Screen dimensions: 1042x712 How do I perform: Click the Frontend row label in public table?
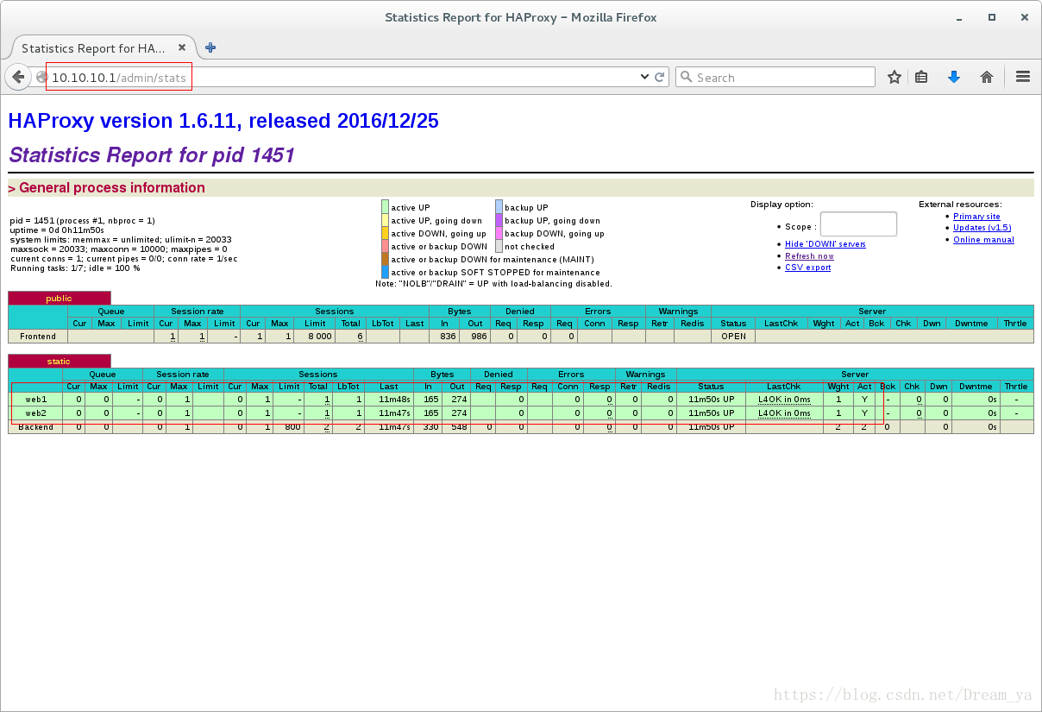coord(38,337)
